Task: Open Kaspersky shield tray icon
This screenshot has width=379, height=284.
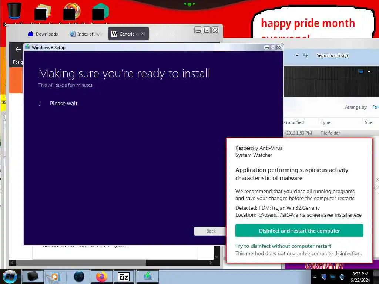Action: coord(324,277)
